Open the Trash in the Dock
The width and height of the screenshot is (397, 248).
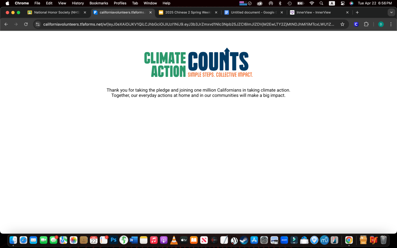384,240
